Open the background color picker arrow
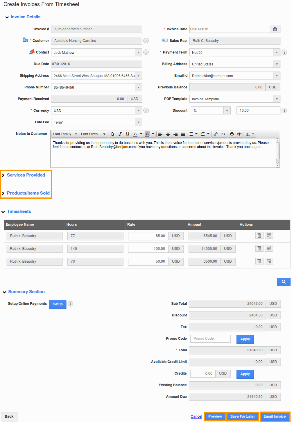Screen dimensions: 292x422 point(153,134)
